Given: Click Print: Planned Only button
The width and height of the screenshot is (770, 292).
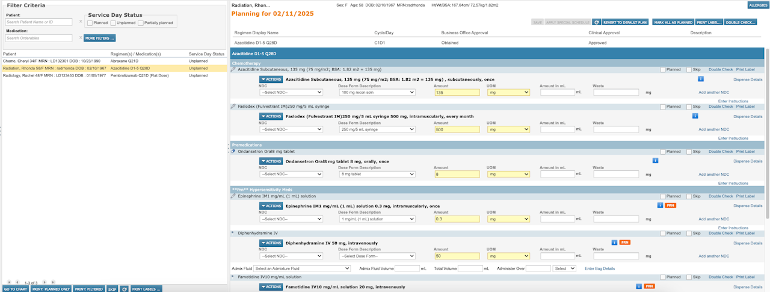Looking at the screenshot, I should [x=52, y=289].
